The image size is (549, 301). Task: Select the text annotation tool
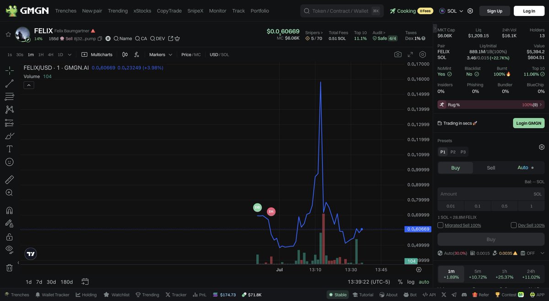coord(9,149)
